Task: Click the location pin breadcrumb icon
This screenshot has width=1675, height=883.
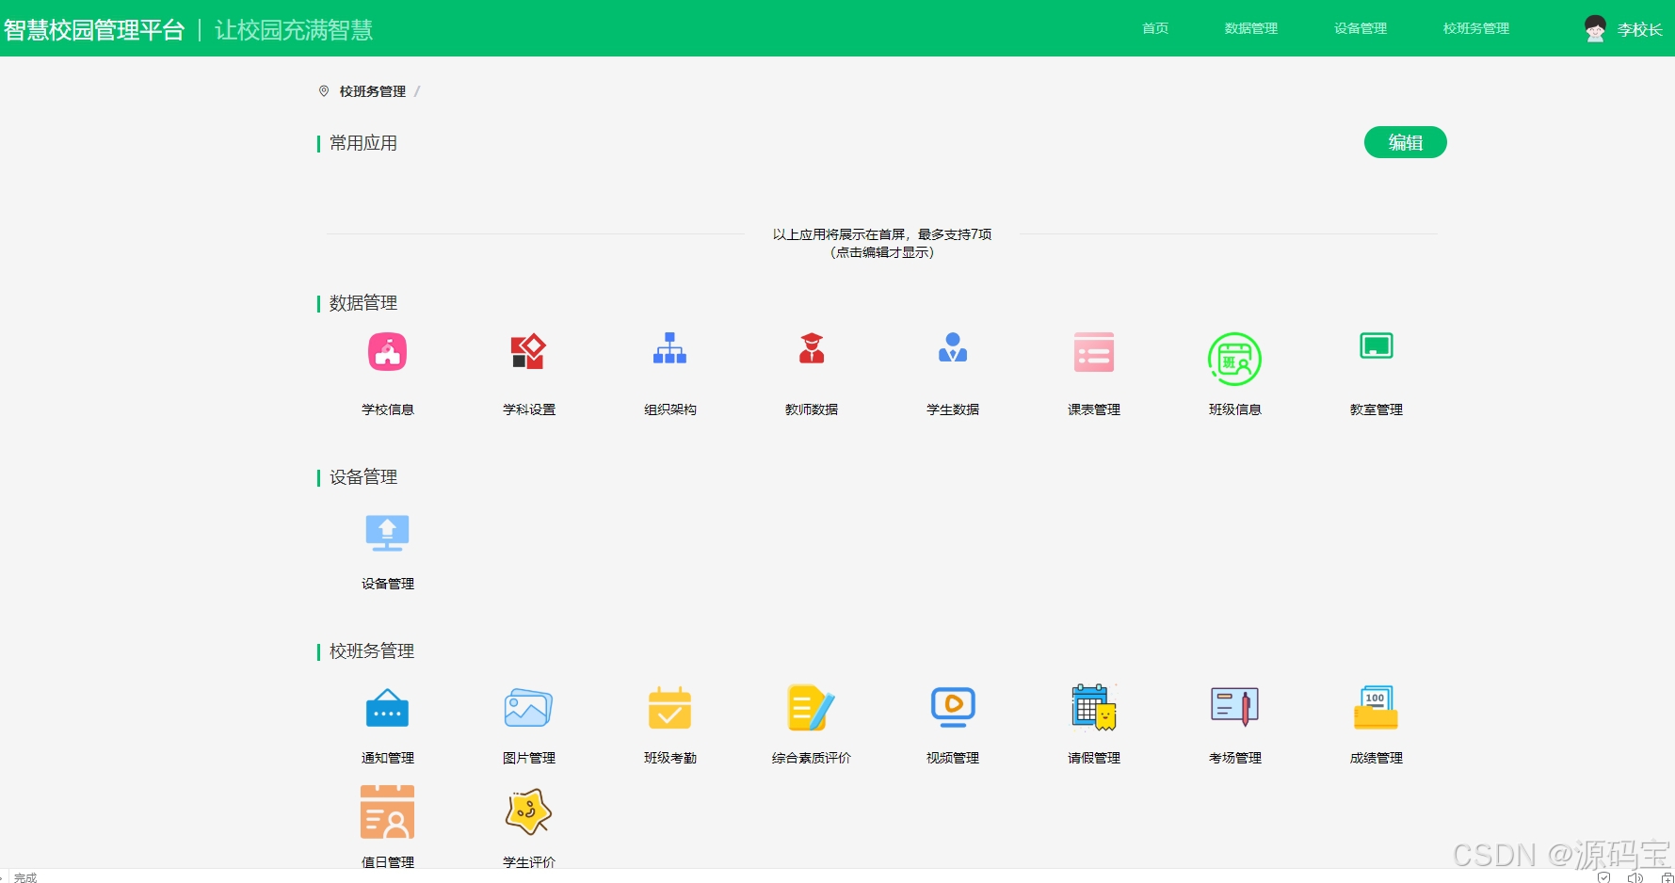Action: [324, 91]
